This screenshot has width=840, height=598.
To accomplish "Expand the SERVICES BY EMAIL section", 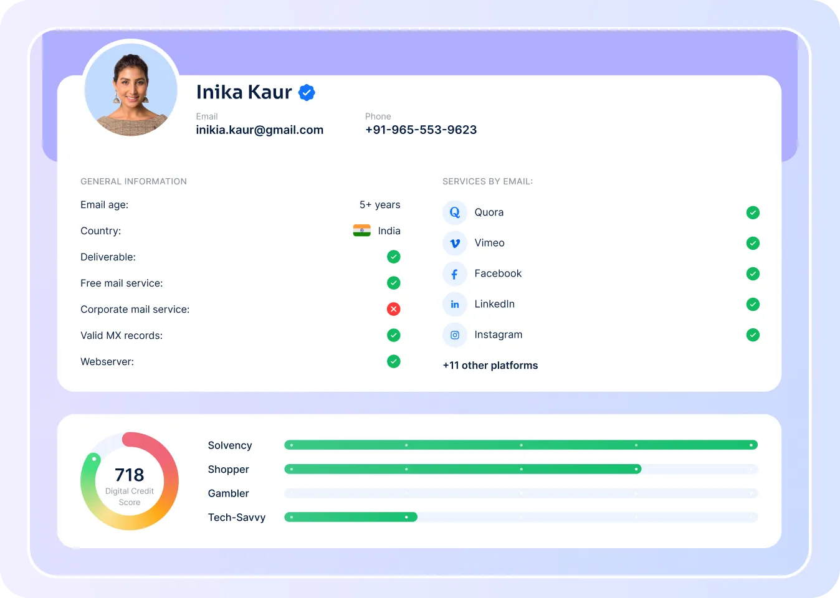I will pyautogui.click(x=487, y=181).
